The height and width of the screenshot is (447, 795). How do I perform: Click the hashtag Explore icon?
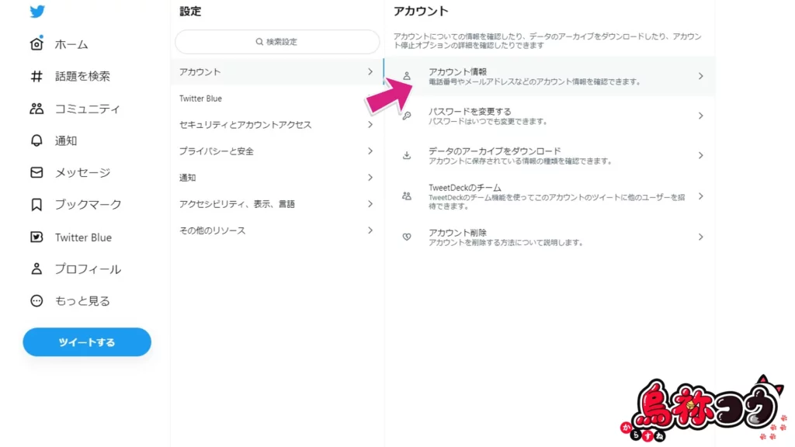[x=36, y=76]
